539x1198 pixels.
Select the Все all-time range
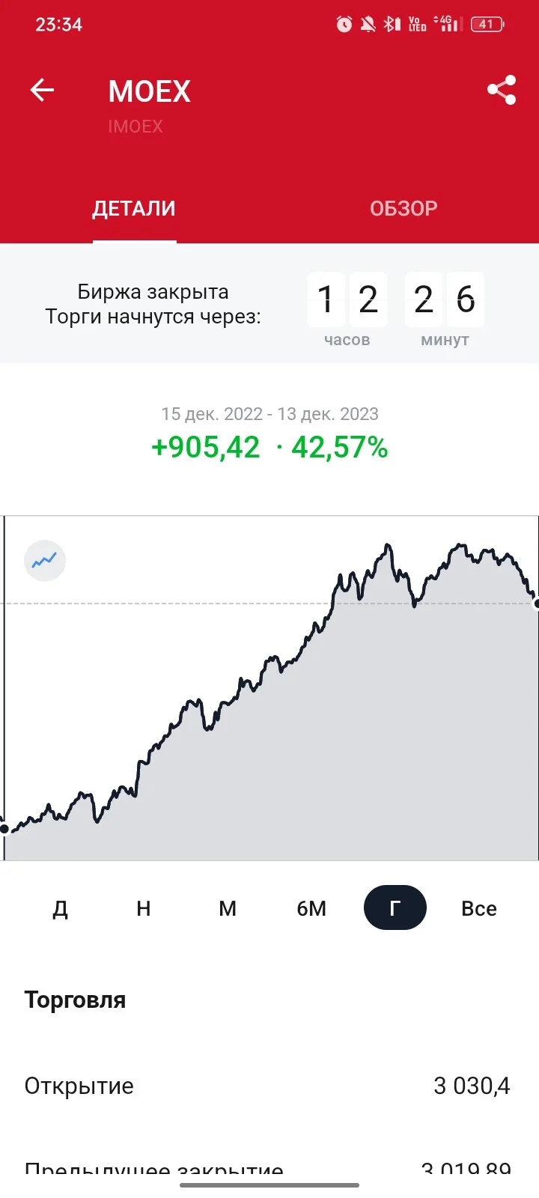(479, 908)
